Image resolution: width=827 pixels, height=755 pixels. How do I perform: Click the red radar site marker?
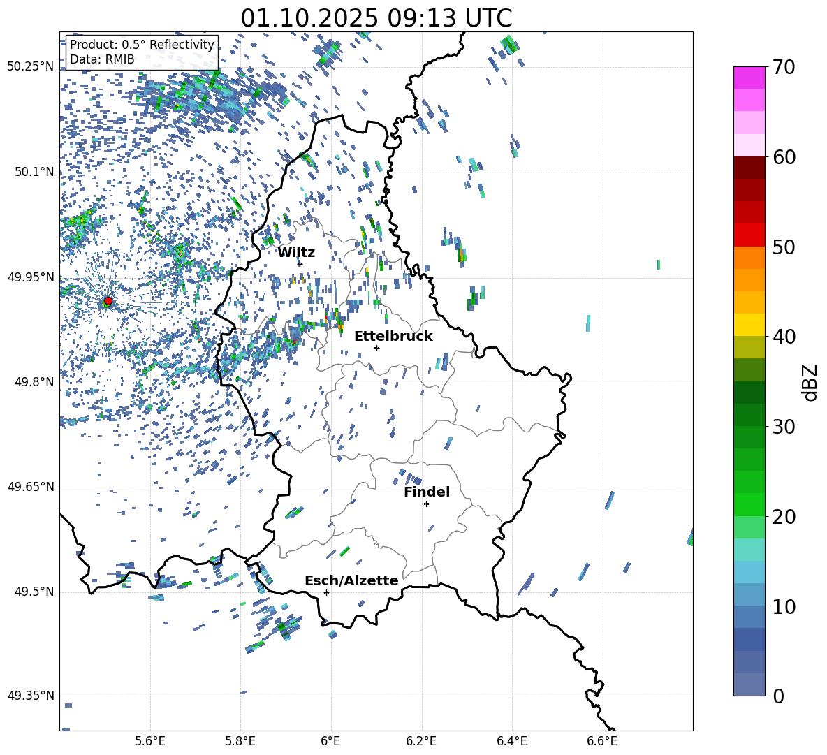[108, 301]
